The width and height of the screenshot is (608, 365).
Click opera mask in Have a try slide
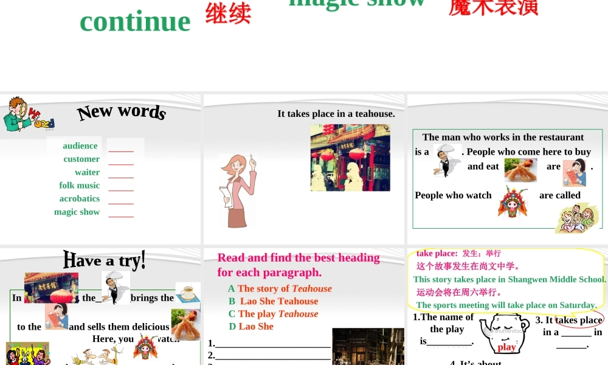[x=145, y=347]
